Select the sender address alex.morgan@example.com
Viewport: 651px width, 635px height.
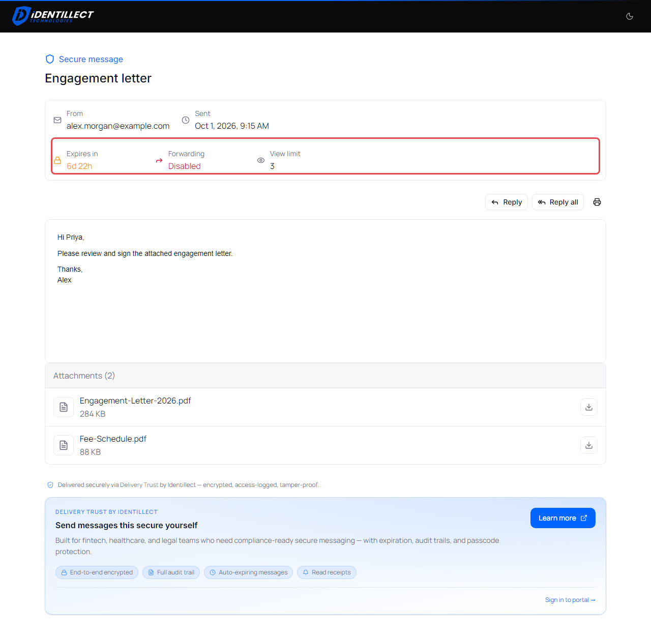click(x=118, y=126)
